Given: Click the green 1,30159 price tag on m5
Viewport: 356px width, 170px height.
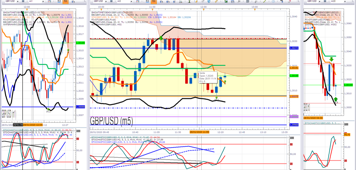Looking at the screenshot, I should pyautogui.click(x=294, y=76).
